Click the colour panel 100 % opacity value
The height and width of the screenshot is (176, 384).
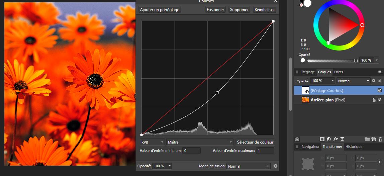click(366, 60)
